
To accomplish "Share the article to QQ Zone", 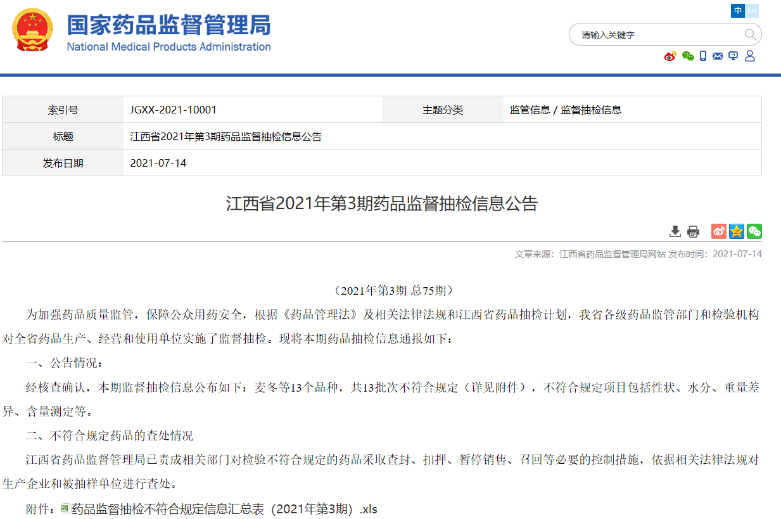I will point(736,231).
